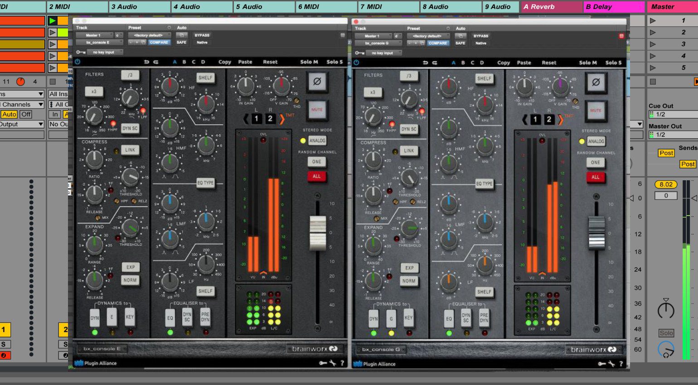Launch Master scene 1
The image size is (698, 385).
point(653,20)
